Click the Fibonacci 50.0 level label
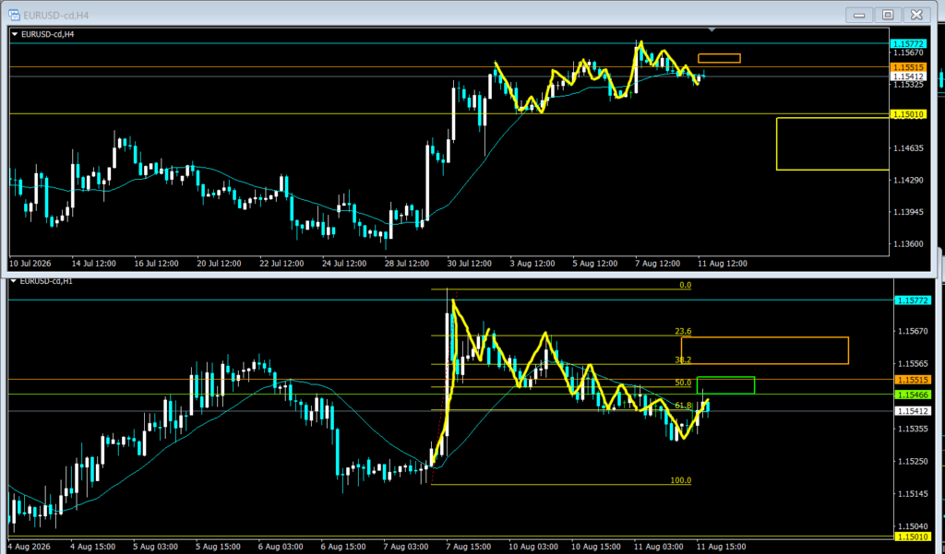Screen dimensions: 945x554 point(683,383)
